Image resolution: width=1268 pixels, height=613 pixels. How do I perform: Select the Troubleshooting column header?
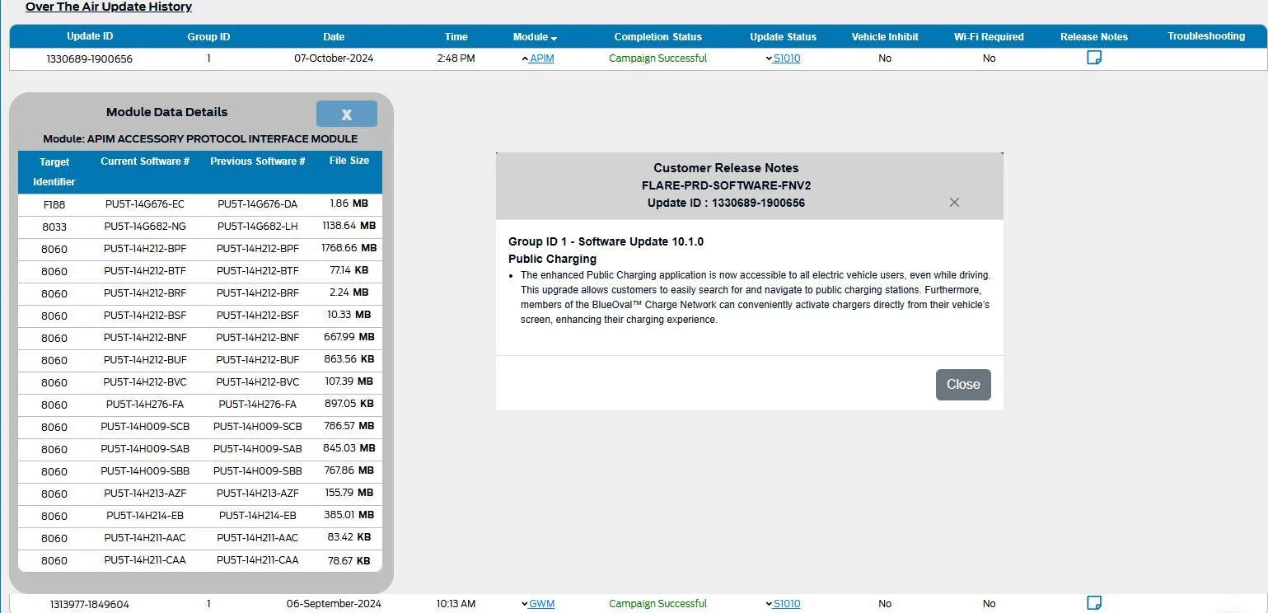point(1206,36)
